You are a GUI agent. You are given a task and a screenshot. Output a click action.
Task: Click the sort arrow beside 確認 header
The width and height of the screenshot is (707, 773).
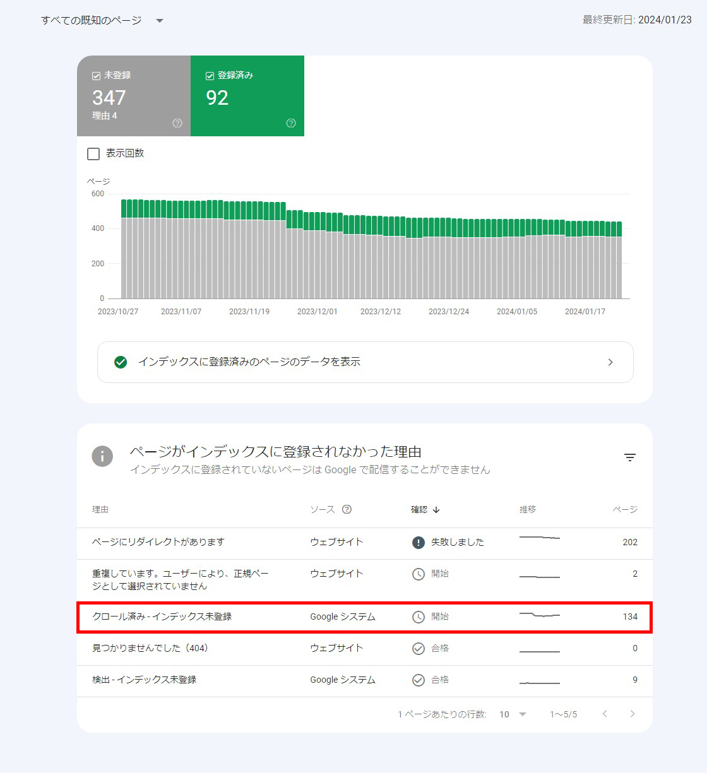436,510
